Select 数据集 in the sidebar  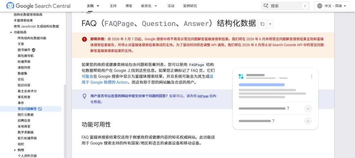[x=22, y=73]
